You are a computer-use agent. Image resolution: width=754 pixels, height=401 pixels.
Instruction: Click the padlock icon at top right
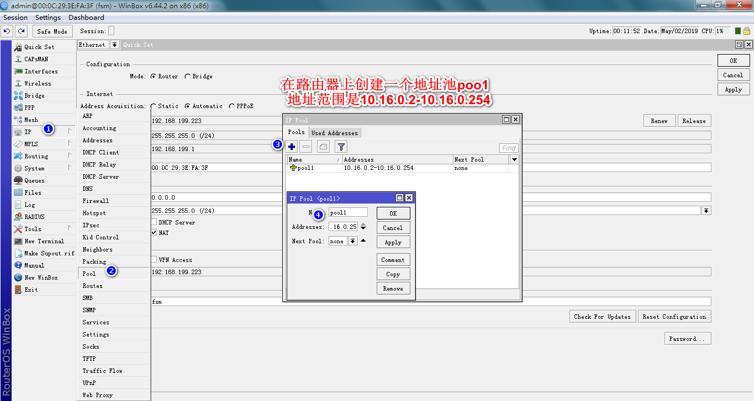point(747,31)
